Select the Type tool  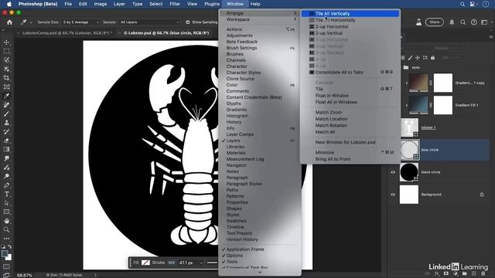click(6, 194)
